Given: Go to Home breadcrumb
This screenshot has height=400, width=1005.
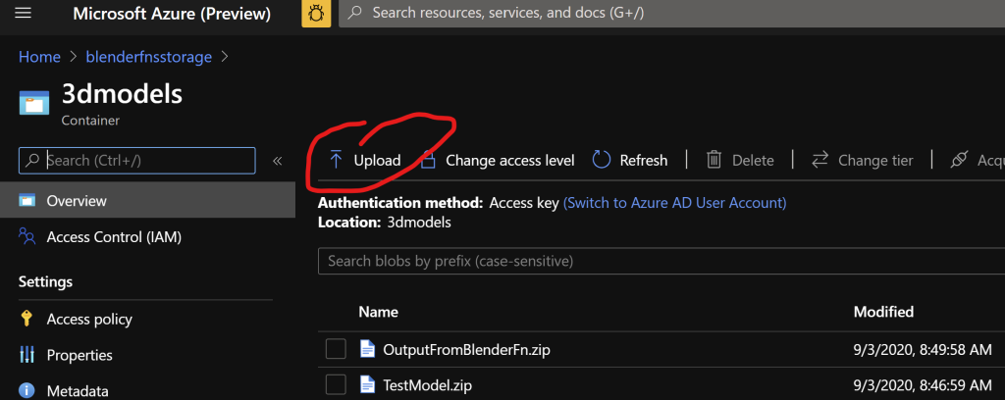Looking at the screenshot, I should pyautogui.click(x=39, y=57).
